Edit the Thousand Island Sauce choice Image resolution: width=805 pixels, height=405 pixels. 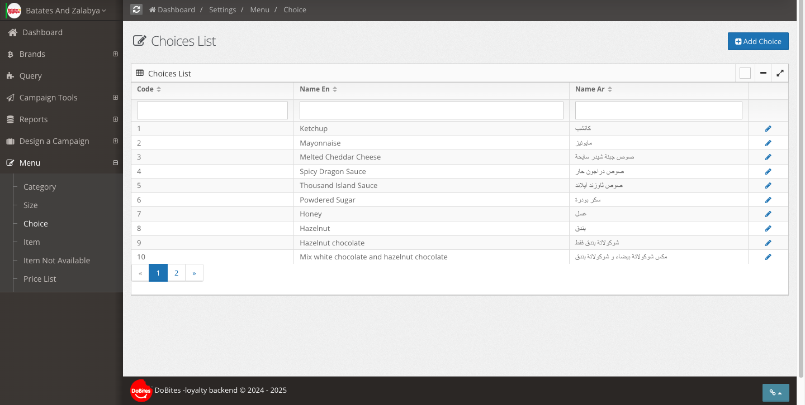(x=768, y=186)
